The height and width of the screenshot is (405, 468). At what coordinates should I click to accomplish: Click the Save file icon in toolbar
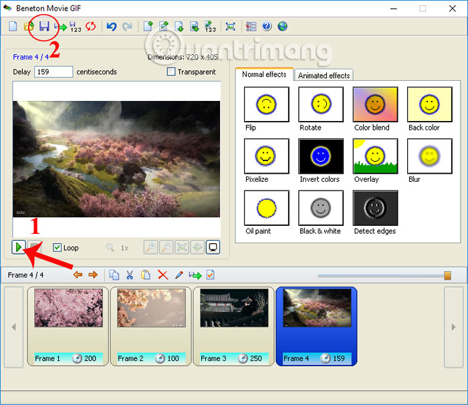click(x=44, y=27)
